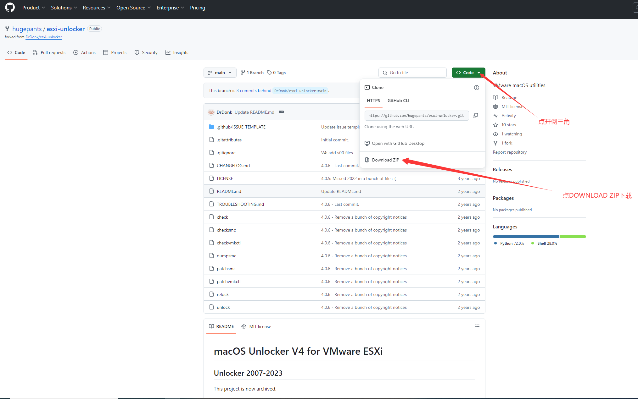Click the terminal icon beside Clone heading
The height and width of the screenshot is (399, 638).
click(367, 88)
